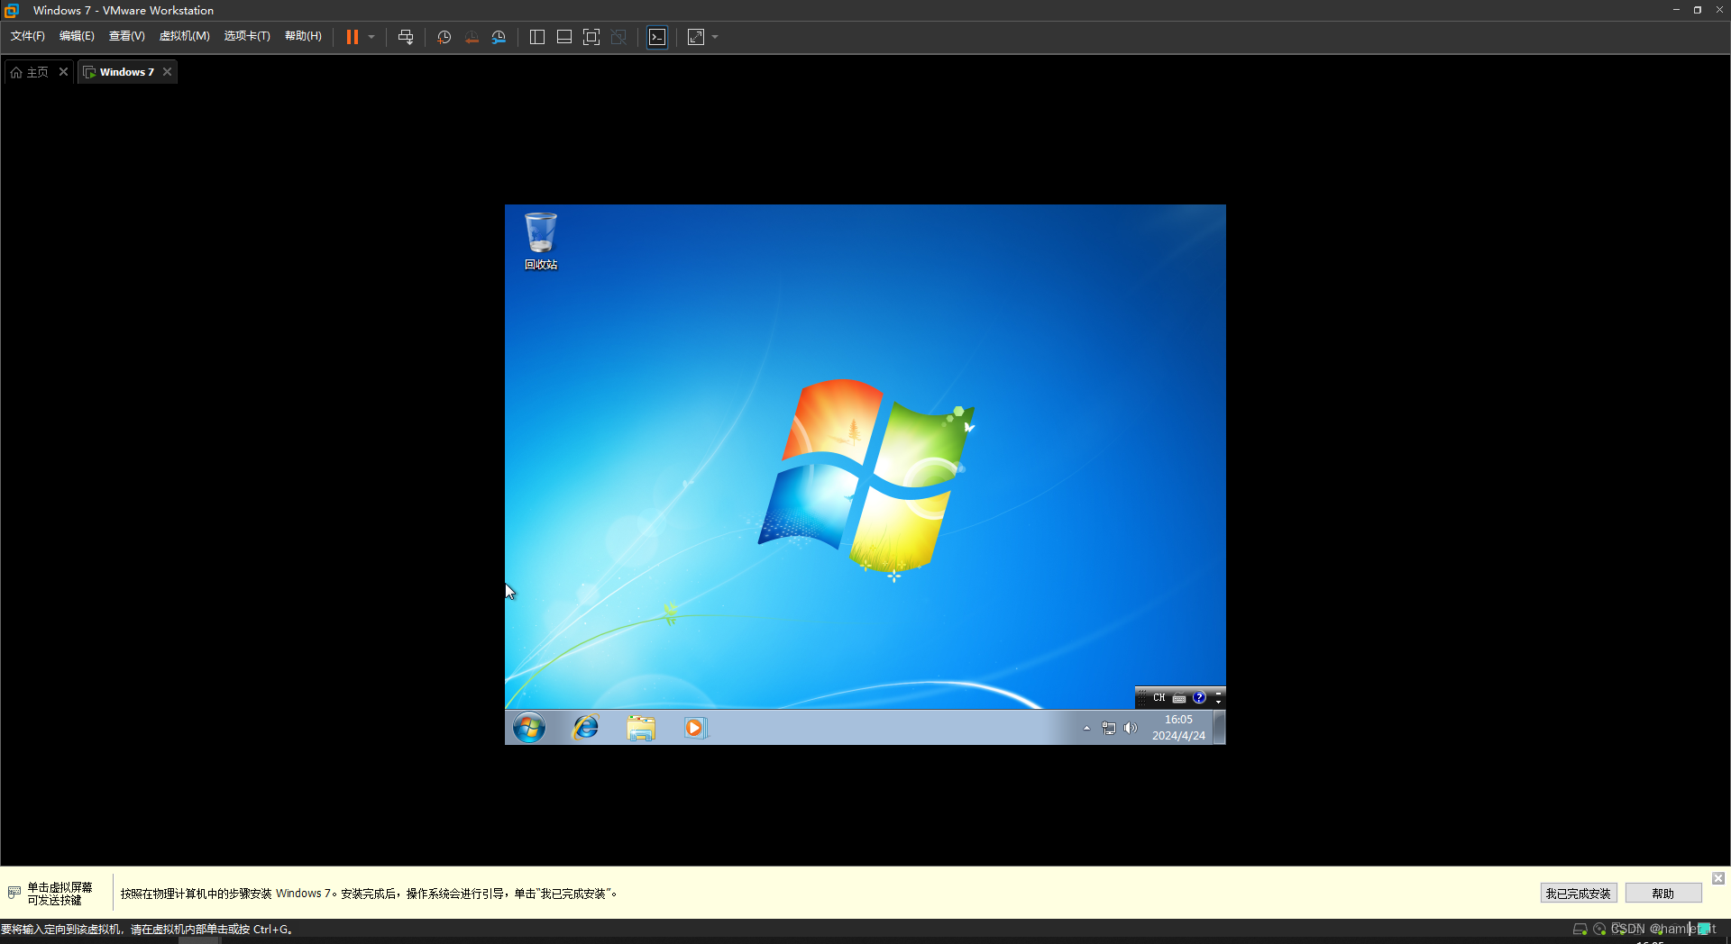Launch Internet Explorer from the taskbar

tap(586, 727)
